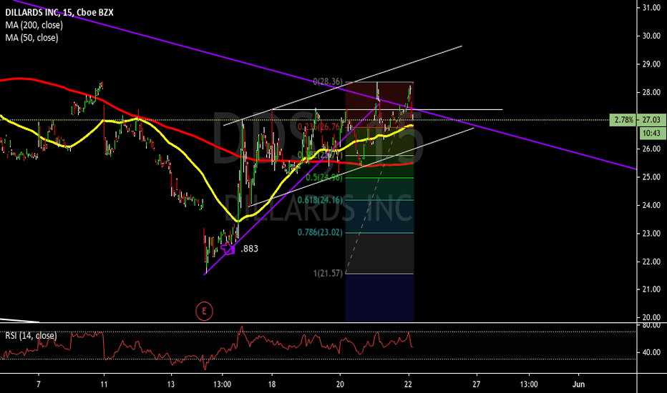Click the 22.00 price axis label
This screenshot has height=393, width=667.
651,262
